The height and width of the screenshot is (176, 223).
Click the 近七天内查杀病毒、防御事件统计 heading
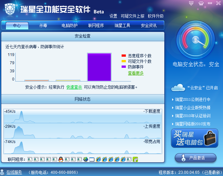[35, 47]
